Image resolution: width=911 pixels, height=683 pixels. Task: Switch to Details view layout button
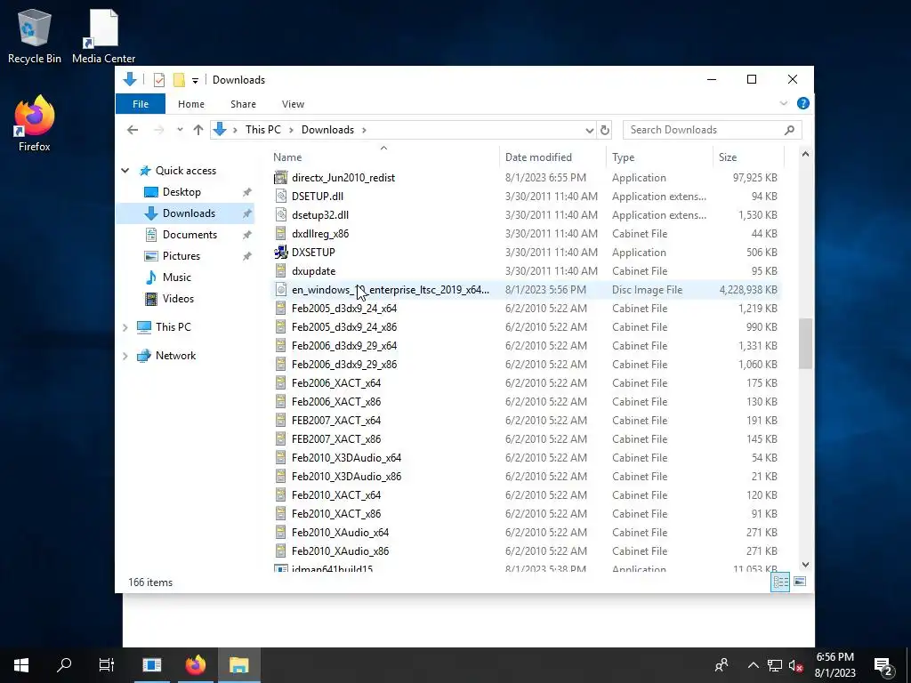[780, 582]
